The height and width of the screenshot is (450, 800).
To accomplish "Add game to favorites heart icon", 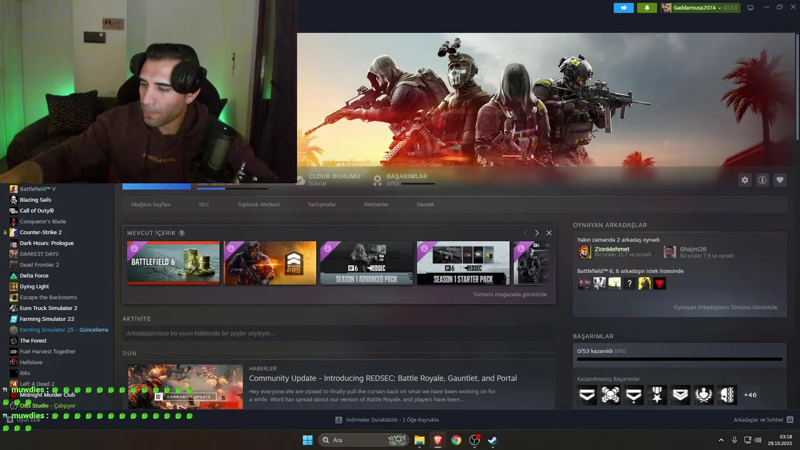I will click(x=780, y=180).
